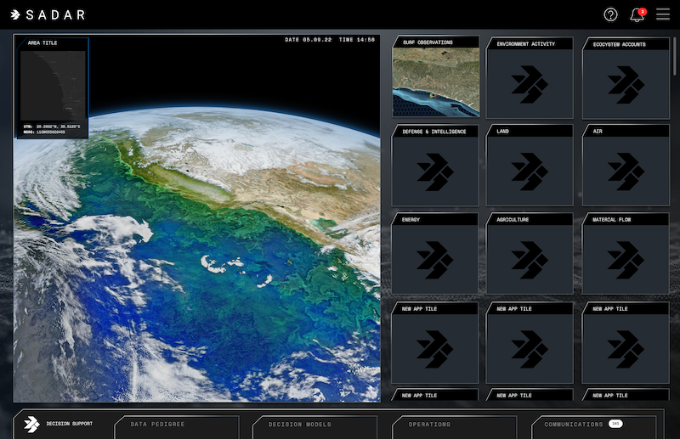Open the Surf Observations tile thumbnail
Viewport: 680px width, 439px height.
435,82
